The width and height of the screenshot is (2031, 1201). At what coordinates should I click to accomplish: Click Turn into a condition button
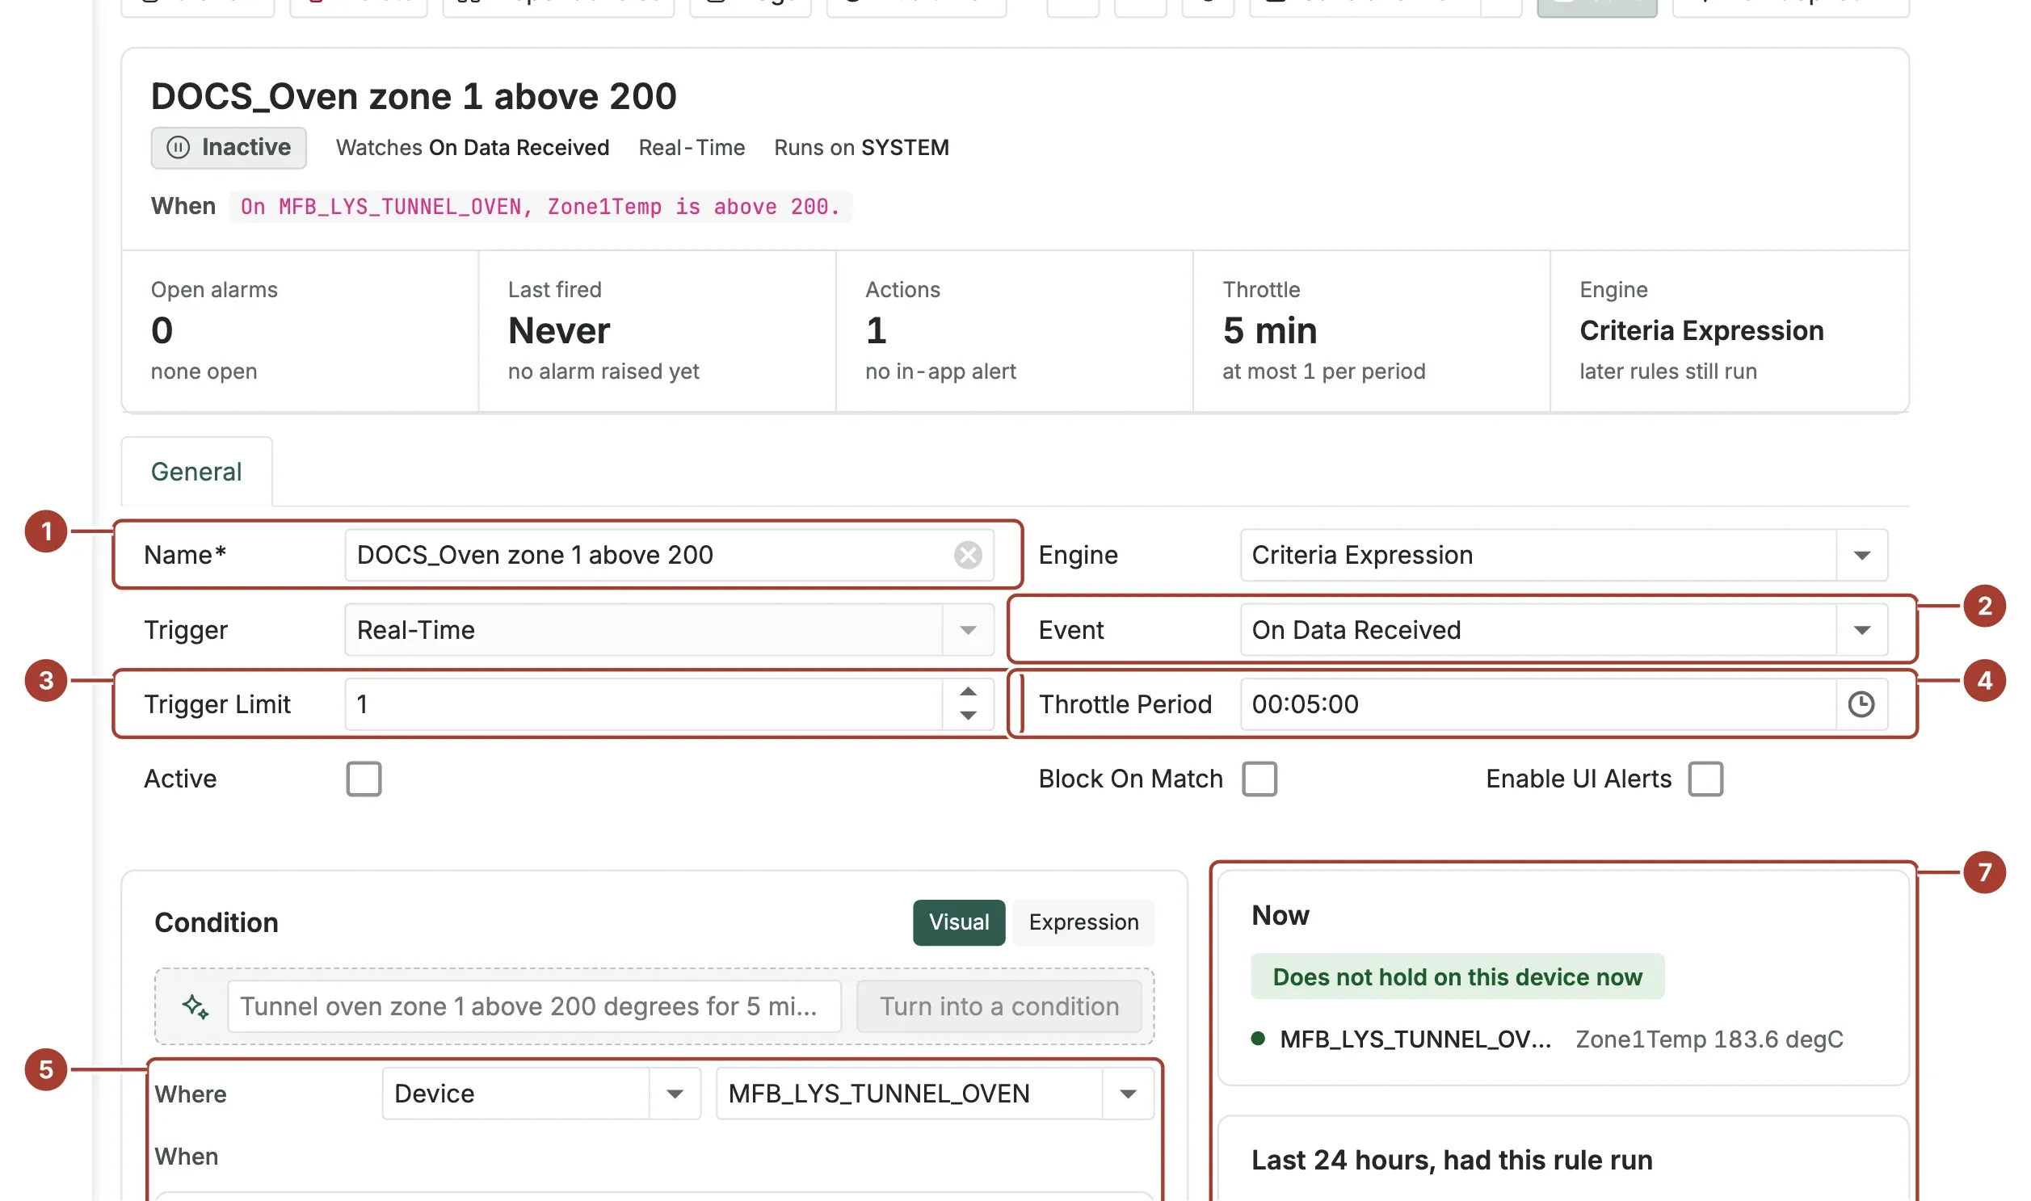point(999,1006)
